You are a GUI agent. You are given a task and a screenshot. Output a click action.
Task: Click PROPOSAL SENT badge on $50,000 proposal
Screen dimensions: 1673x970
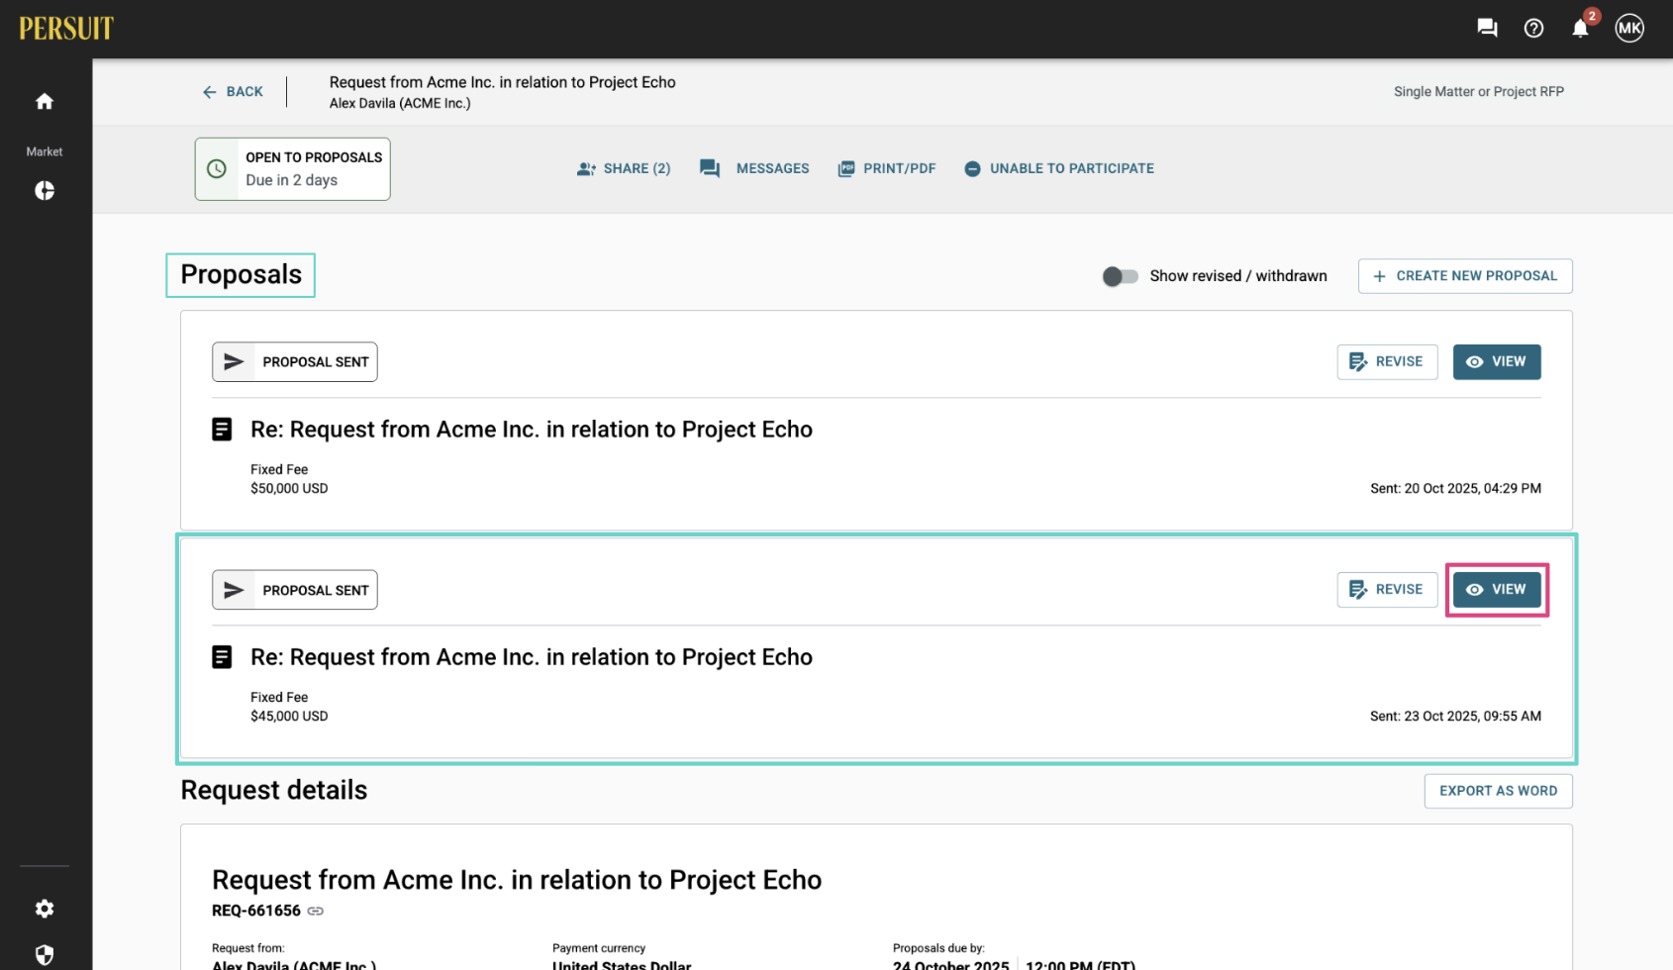(x=294, y=362)
